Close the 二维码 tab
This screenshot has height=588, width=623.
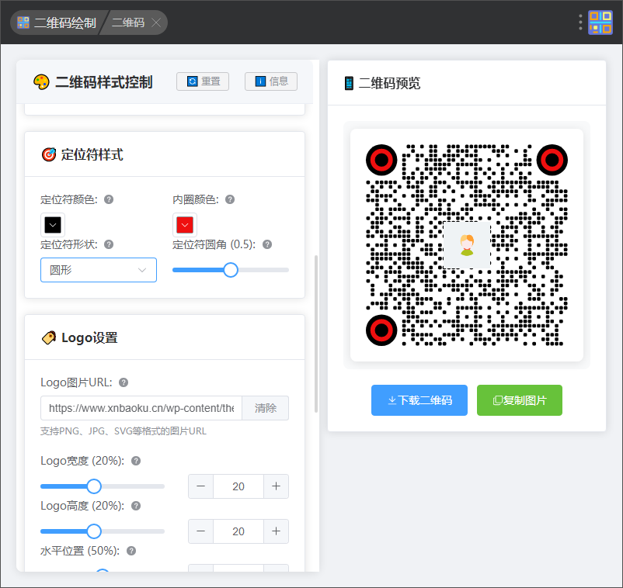point(156,22)
